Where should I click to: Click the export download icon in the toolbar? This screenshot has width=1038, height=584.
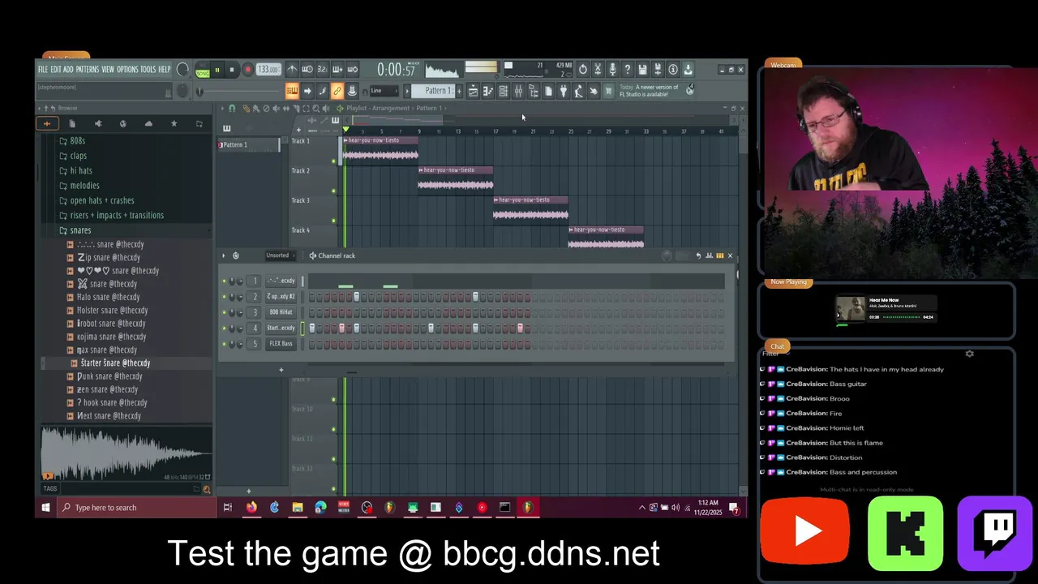688,70
